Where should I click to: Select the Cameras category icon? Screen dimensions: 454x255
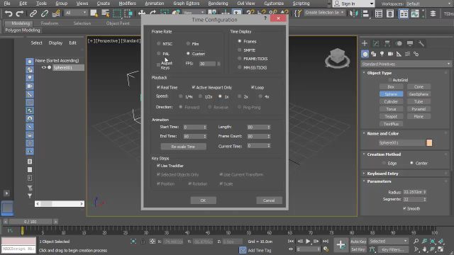pos(390,54)
